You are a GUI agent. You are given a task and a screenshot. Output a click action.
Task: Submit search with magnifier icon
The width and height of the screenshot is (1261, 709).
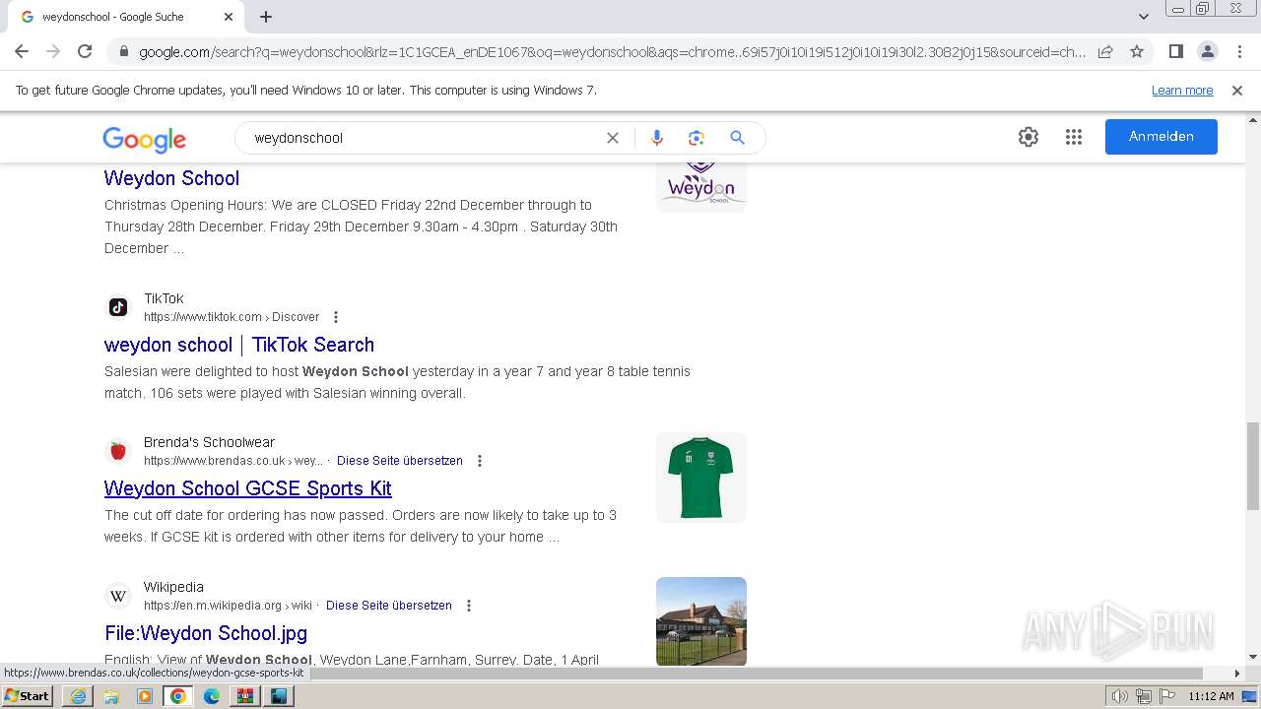(737, 138)
